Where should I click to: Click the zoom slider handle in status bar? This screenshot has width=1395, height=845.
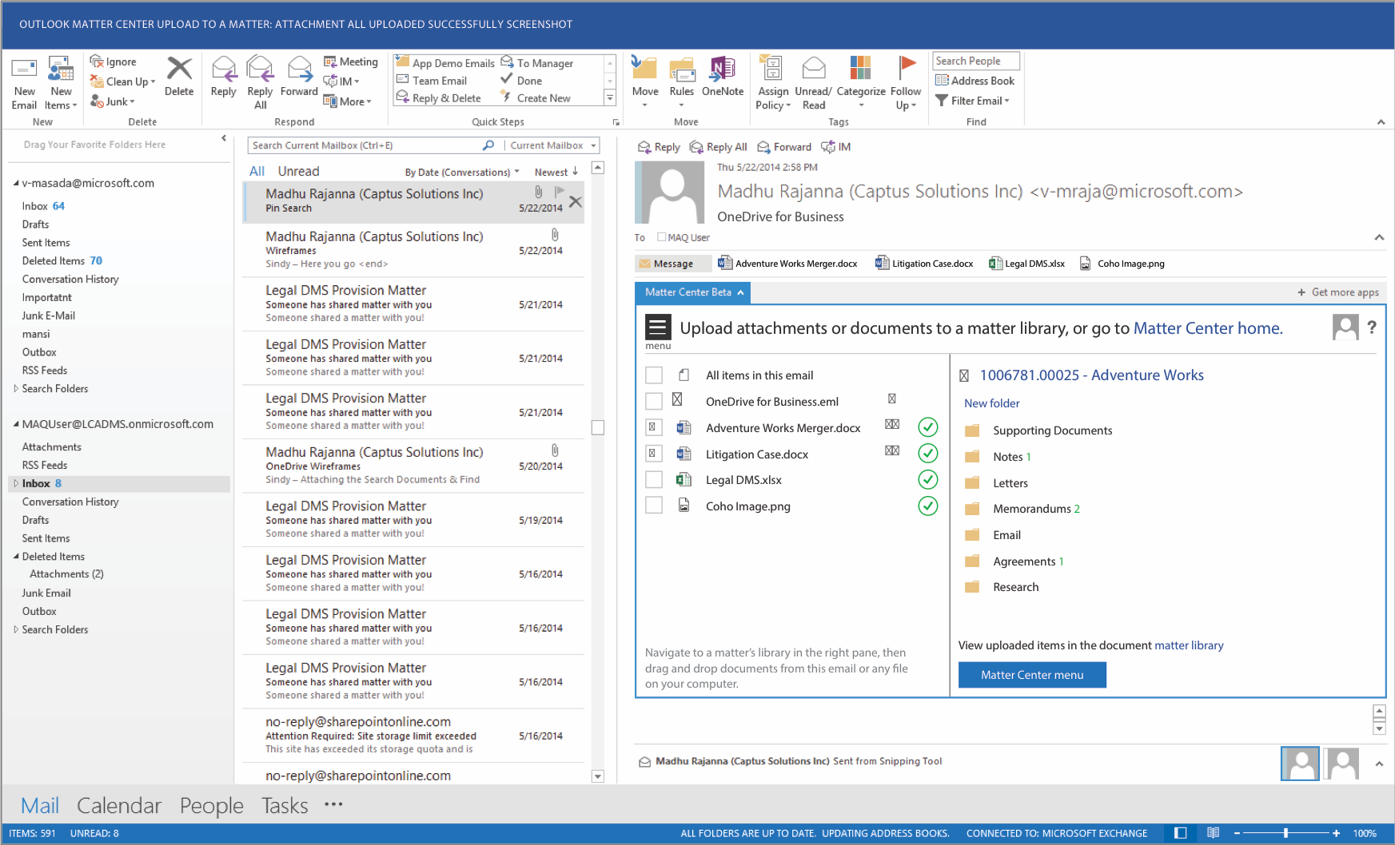(x=1285, y=833)
